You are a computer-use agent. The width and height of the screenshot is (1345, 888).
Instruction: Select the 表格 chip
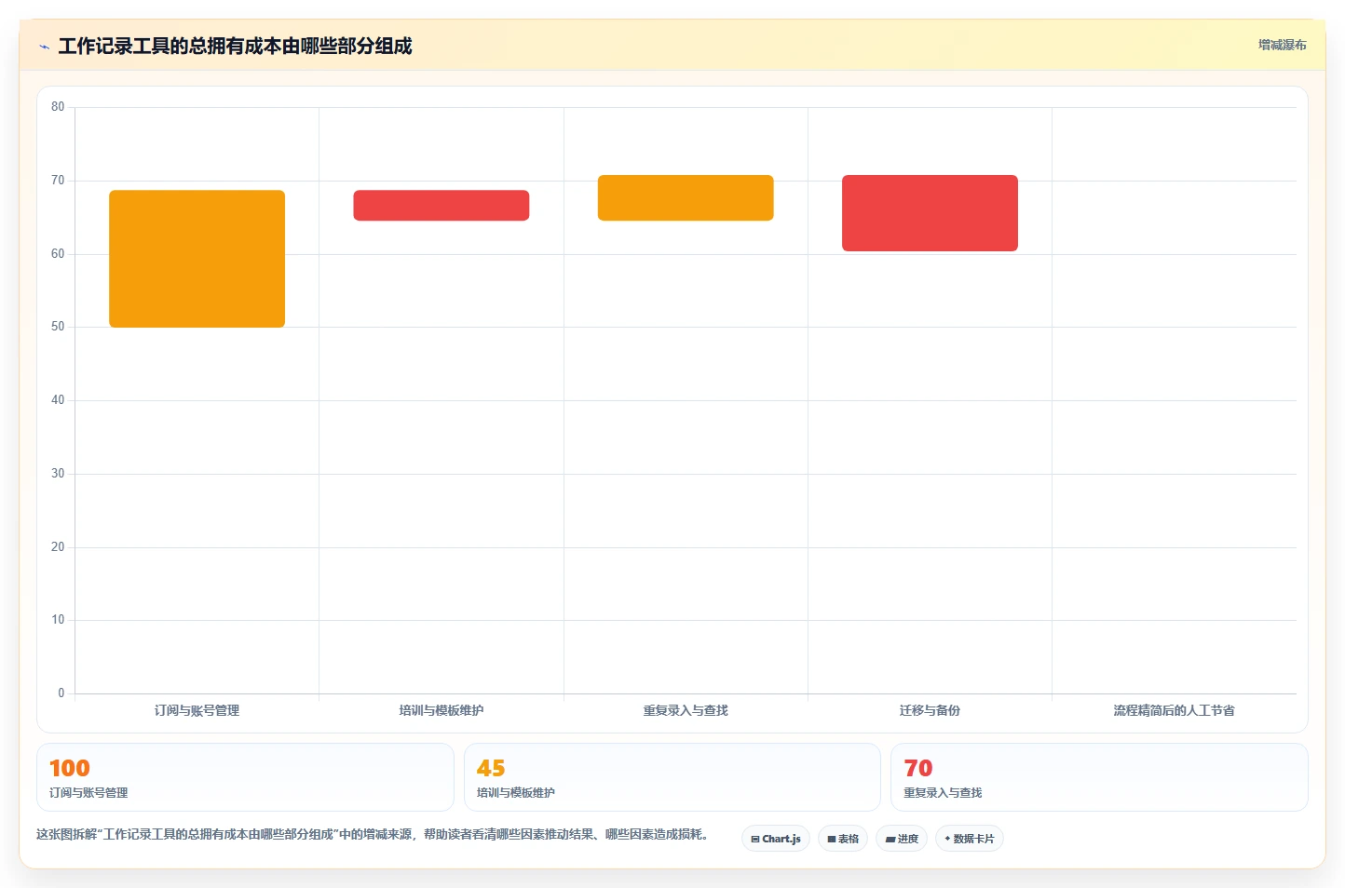[x=843, y=839]
